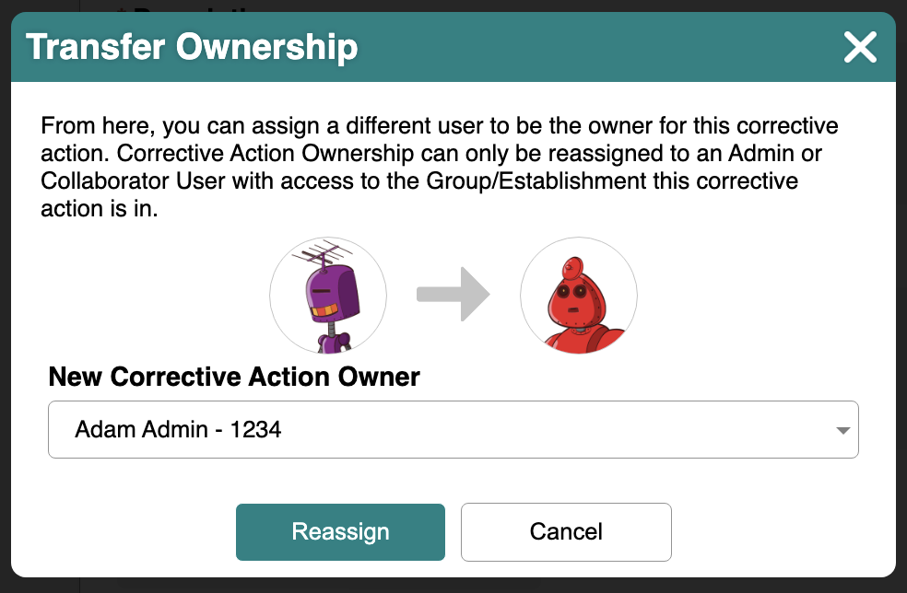Click the gray transfer arrow between avatars

point(453,294)
